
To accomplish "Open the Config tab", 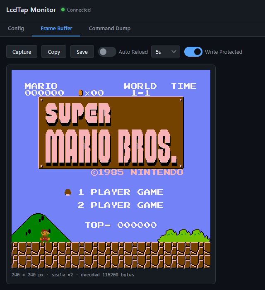I will click(16, 28).
